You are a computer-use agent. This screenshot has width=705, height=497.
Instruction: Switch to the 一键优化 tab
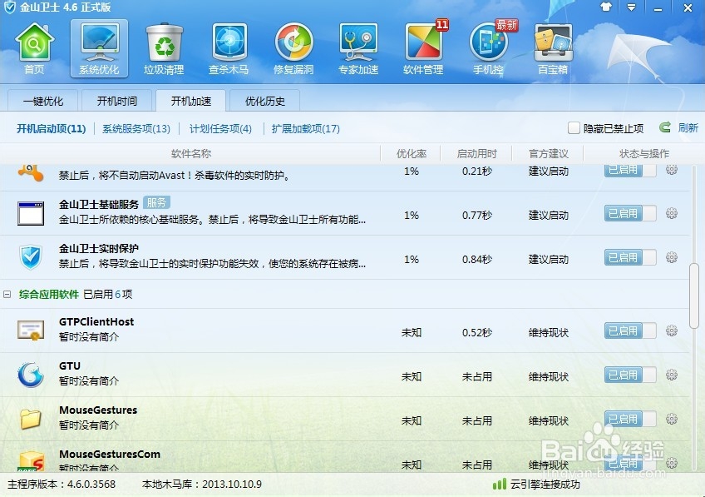43,101
